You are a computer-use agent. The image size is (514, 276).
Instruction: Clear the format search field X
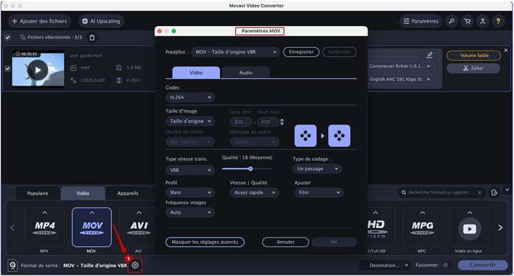[480, 192]
